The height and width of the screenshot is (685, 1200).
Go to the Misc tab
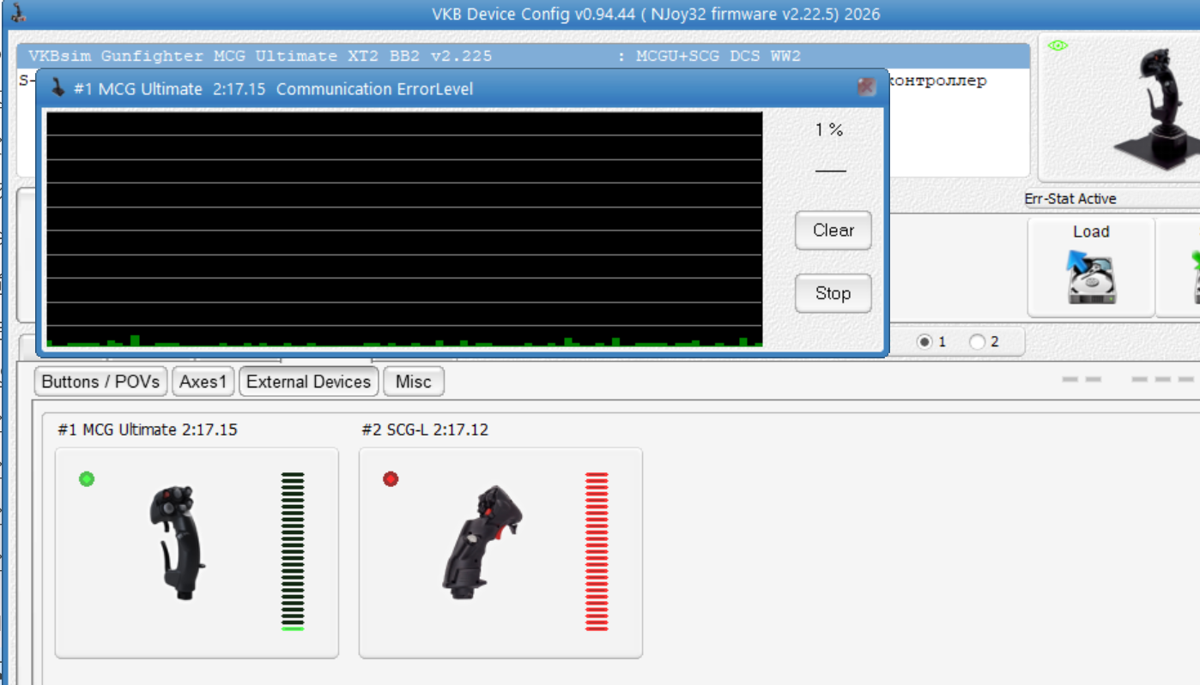point(414,382)
